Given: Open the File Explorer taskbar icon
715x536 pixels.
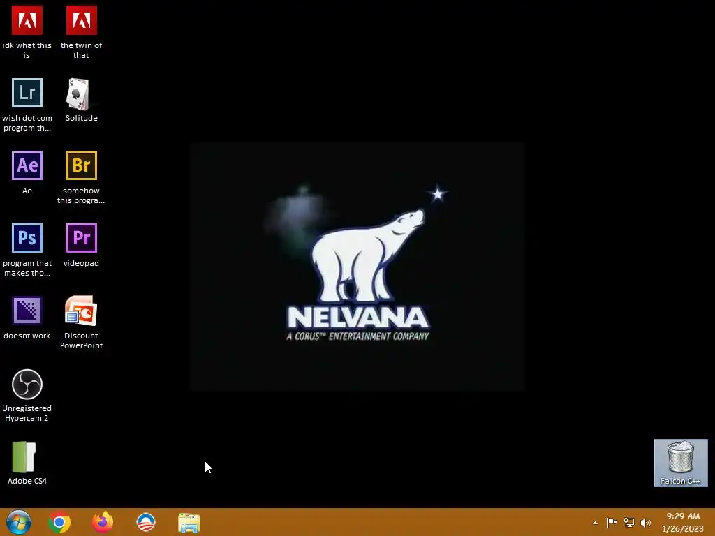Looking at the screenshot, I should 189,523.
